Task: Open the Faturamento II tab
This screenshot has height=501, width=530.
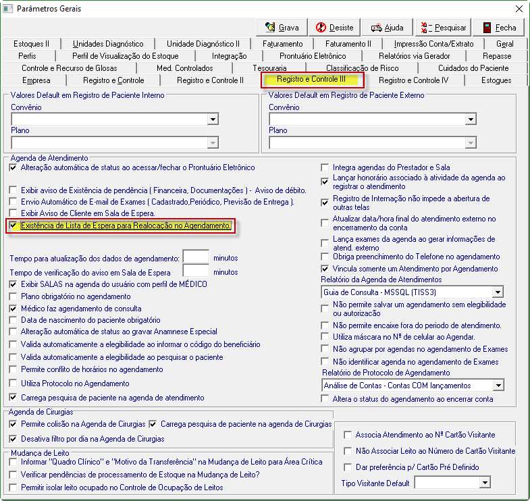Action: (348, 44)
